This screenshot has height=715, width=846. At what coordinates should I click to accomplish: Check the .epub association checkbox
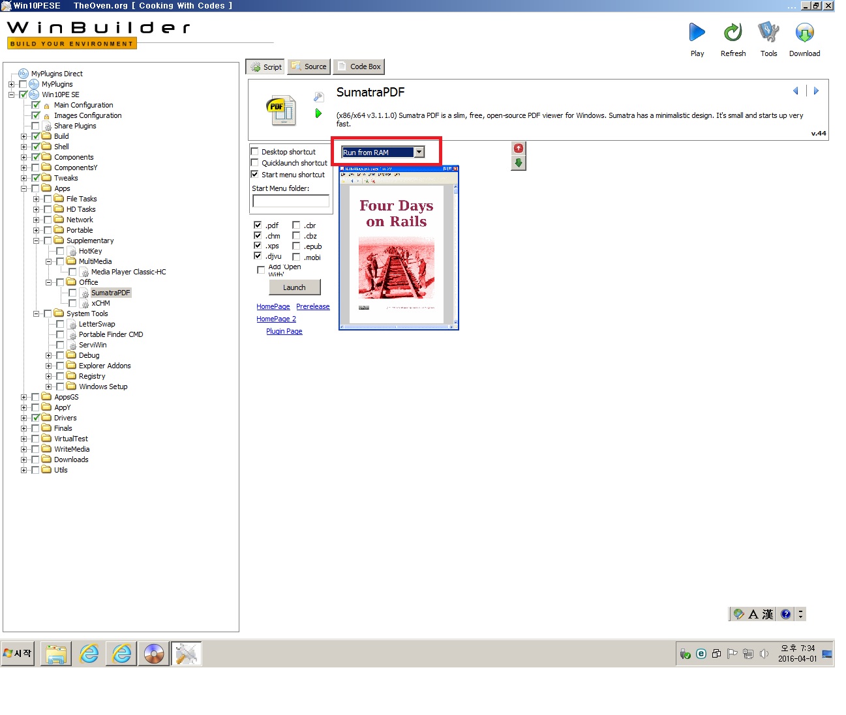coord(296,246)
